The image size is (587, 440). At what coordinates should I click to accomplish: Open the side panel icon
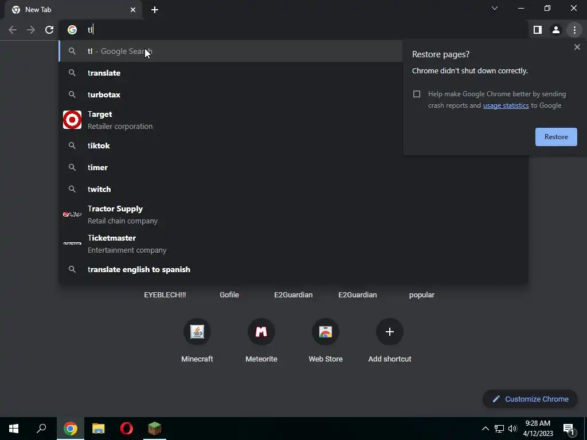(538, 30)
